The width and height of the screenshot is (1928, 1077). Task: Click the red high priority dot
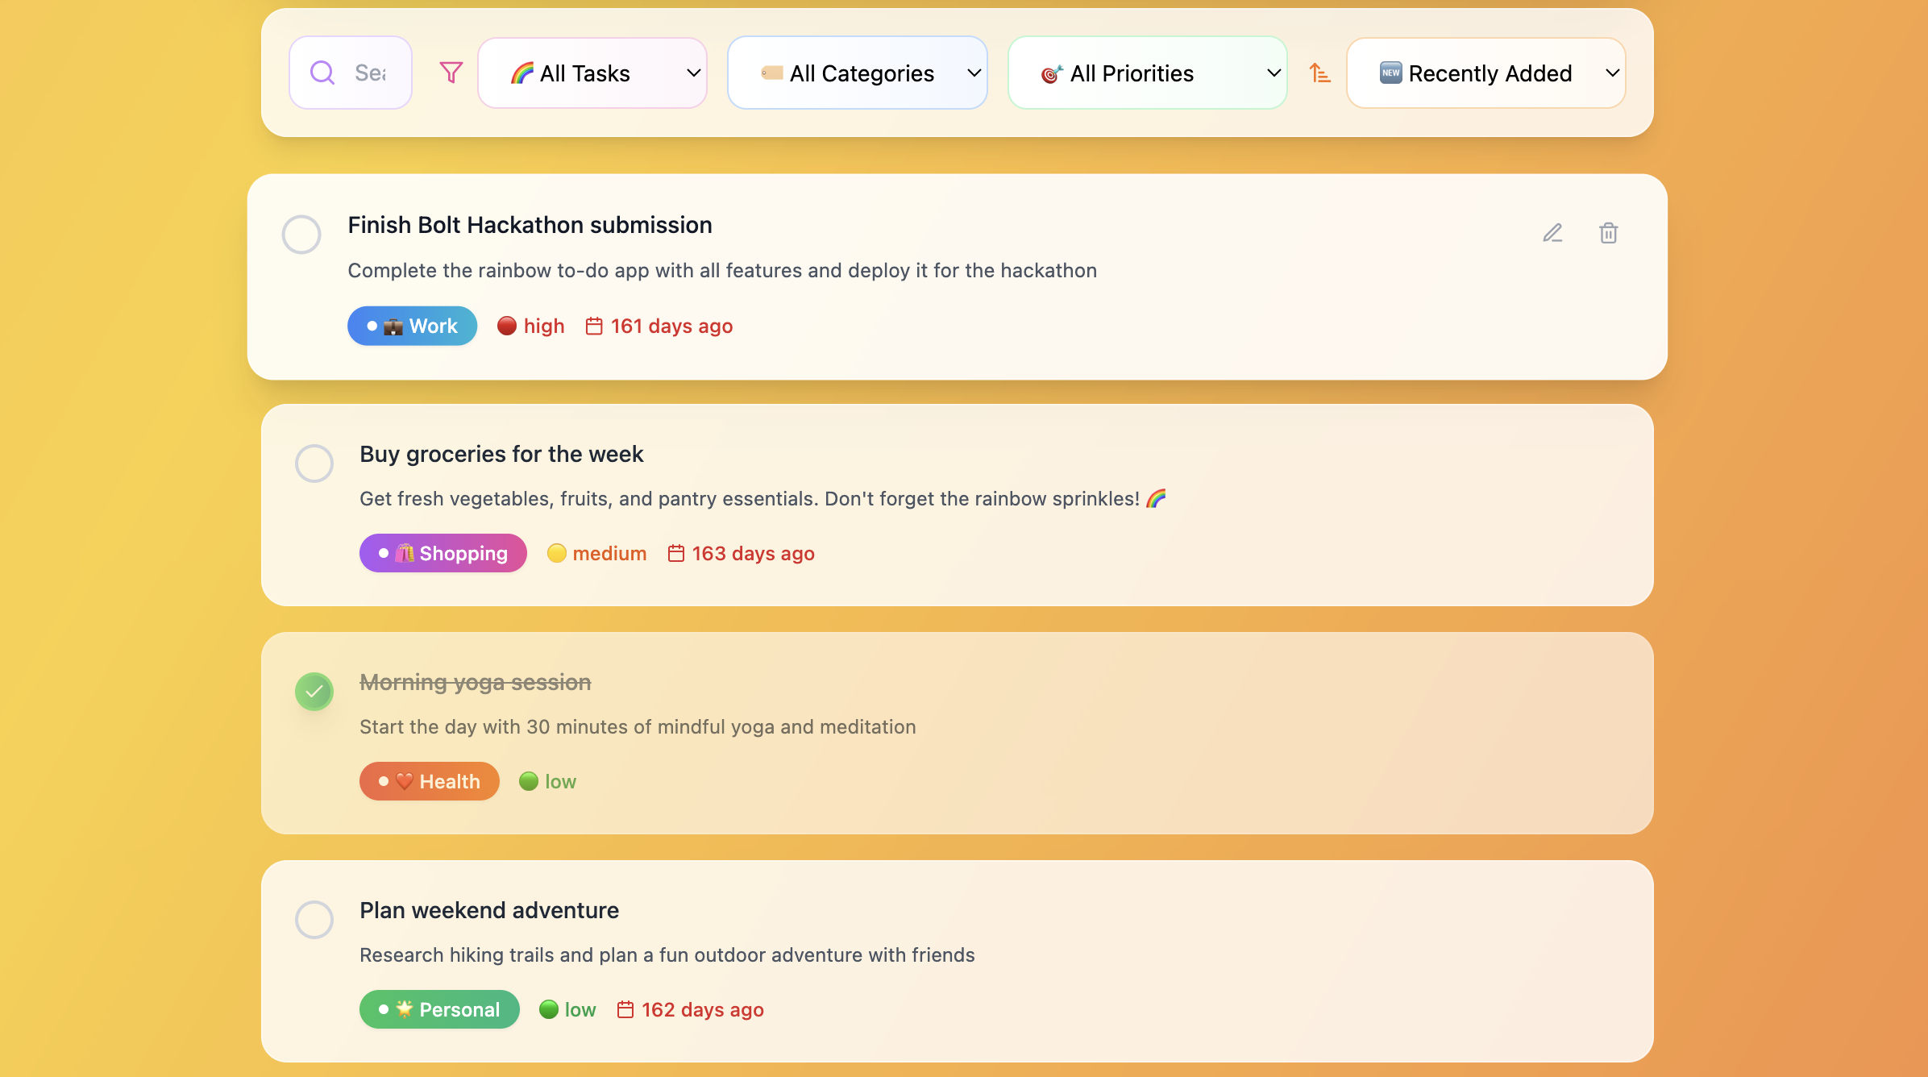coord(507,326)
